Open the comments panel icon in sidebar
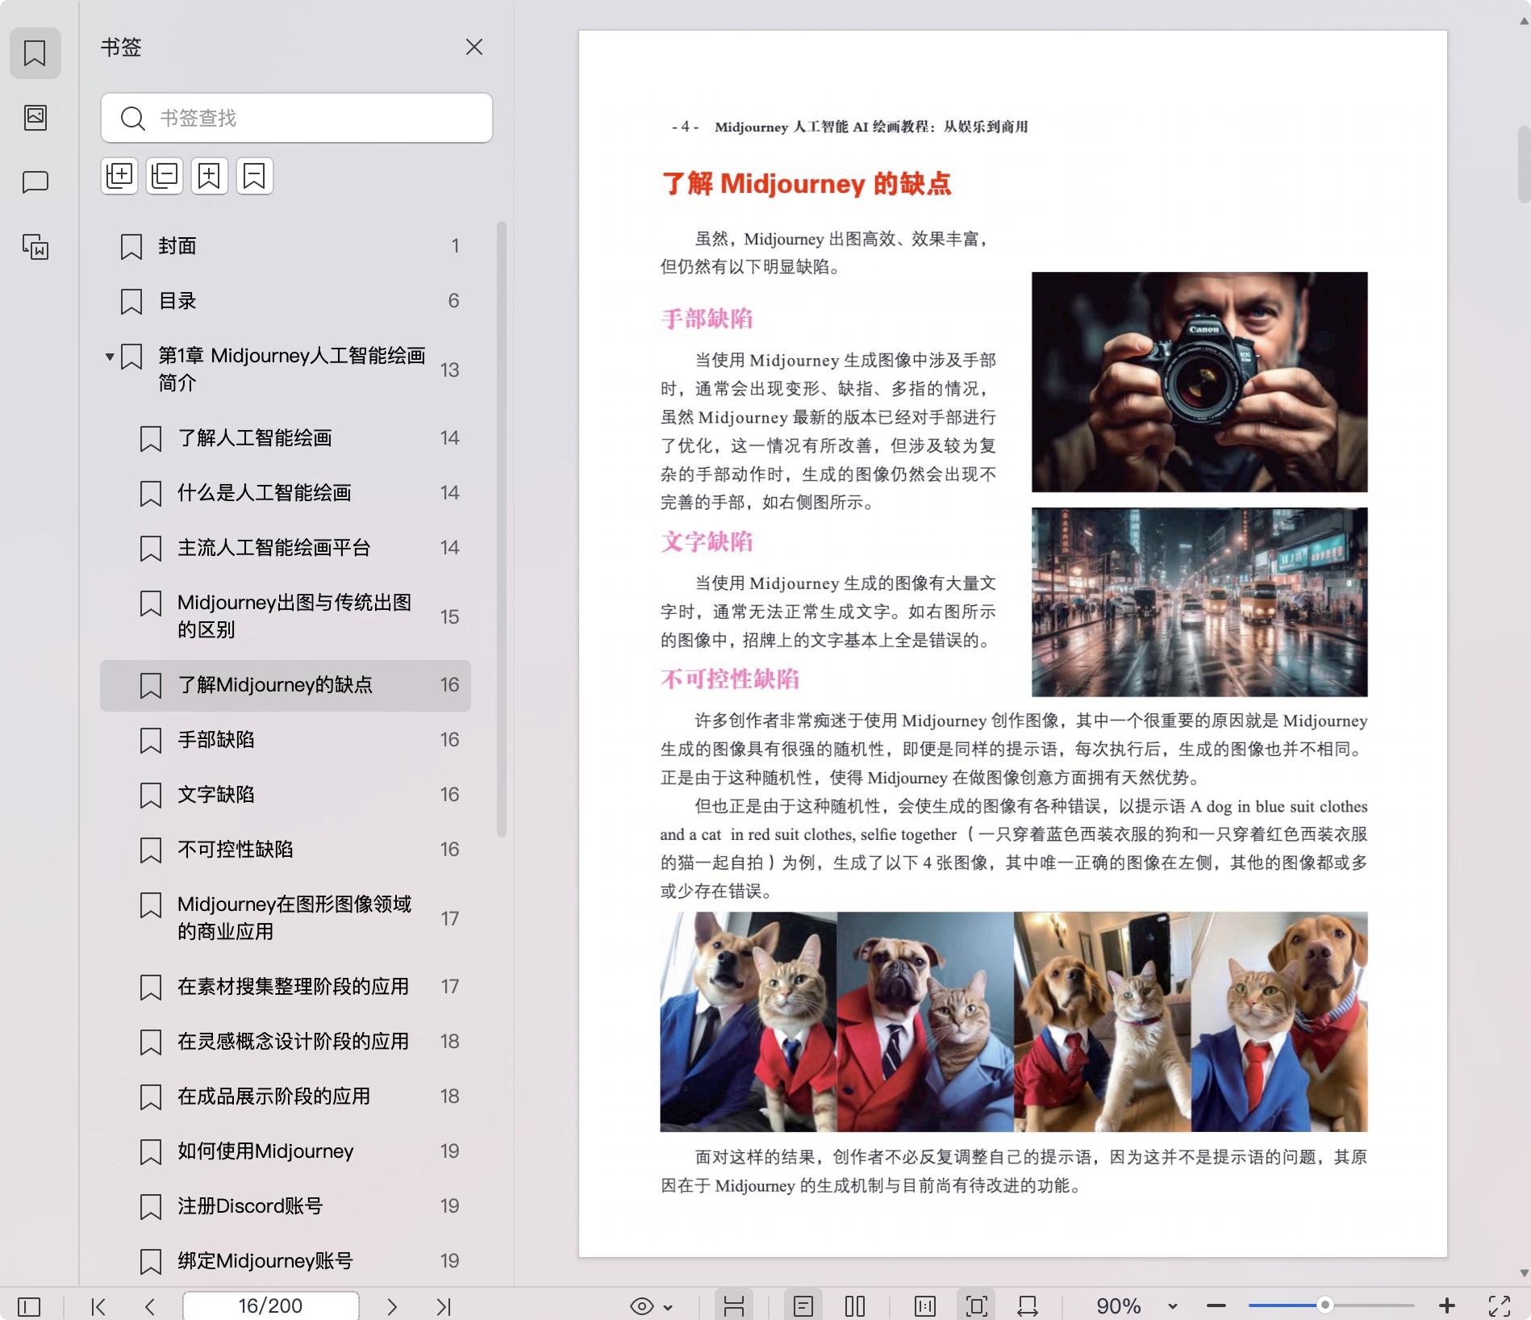This screenshot has height=1320, width=1531. (35, 182)
